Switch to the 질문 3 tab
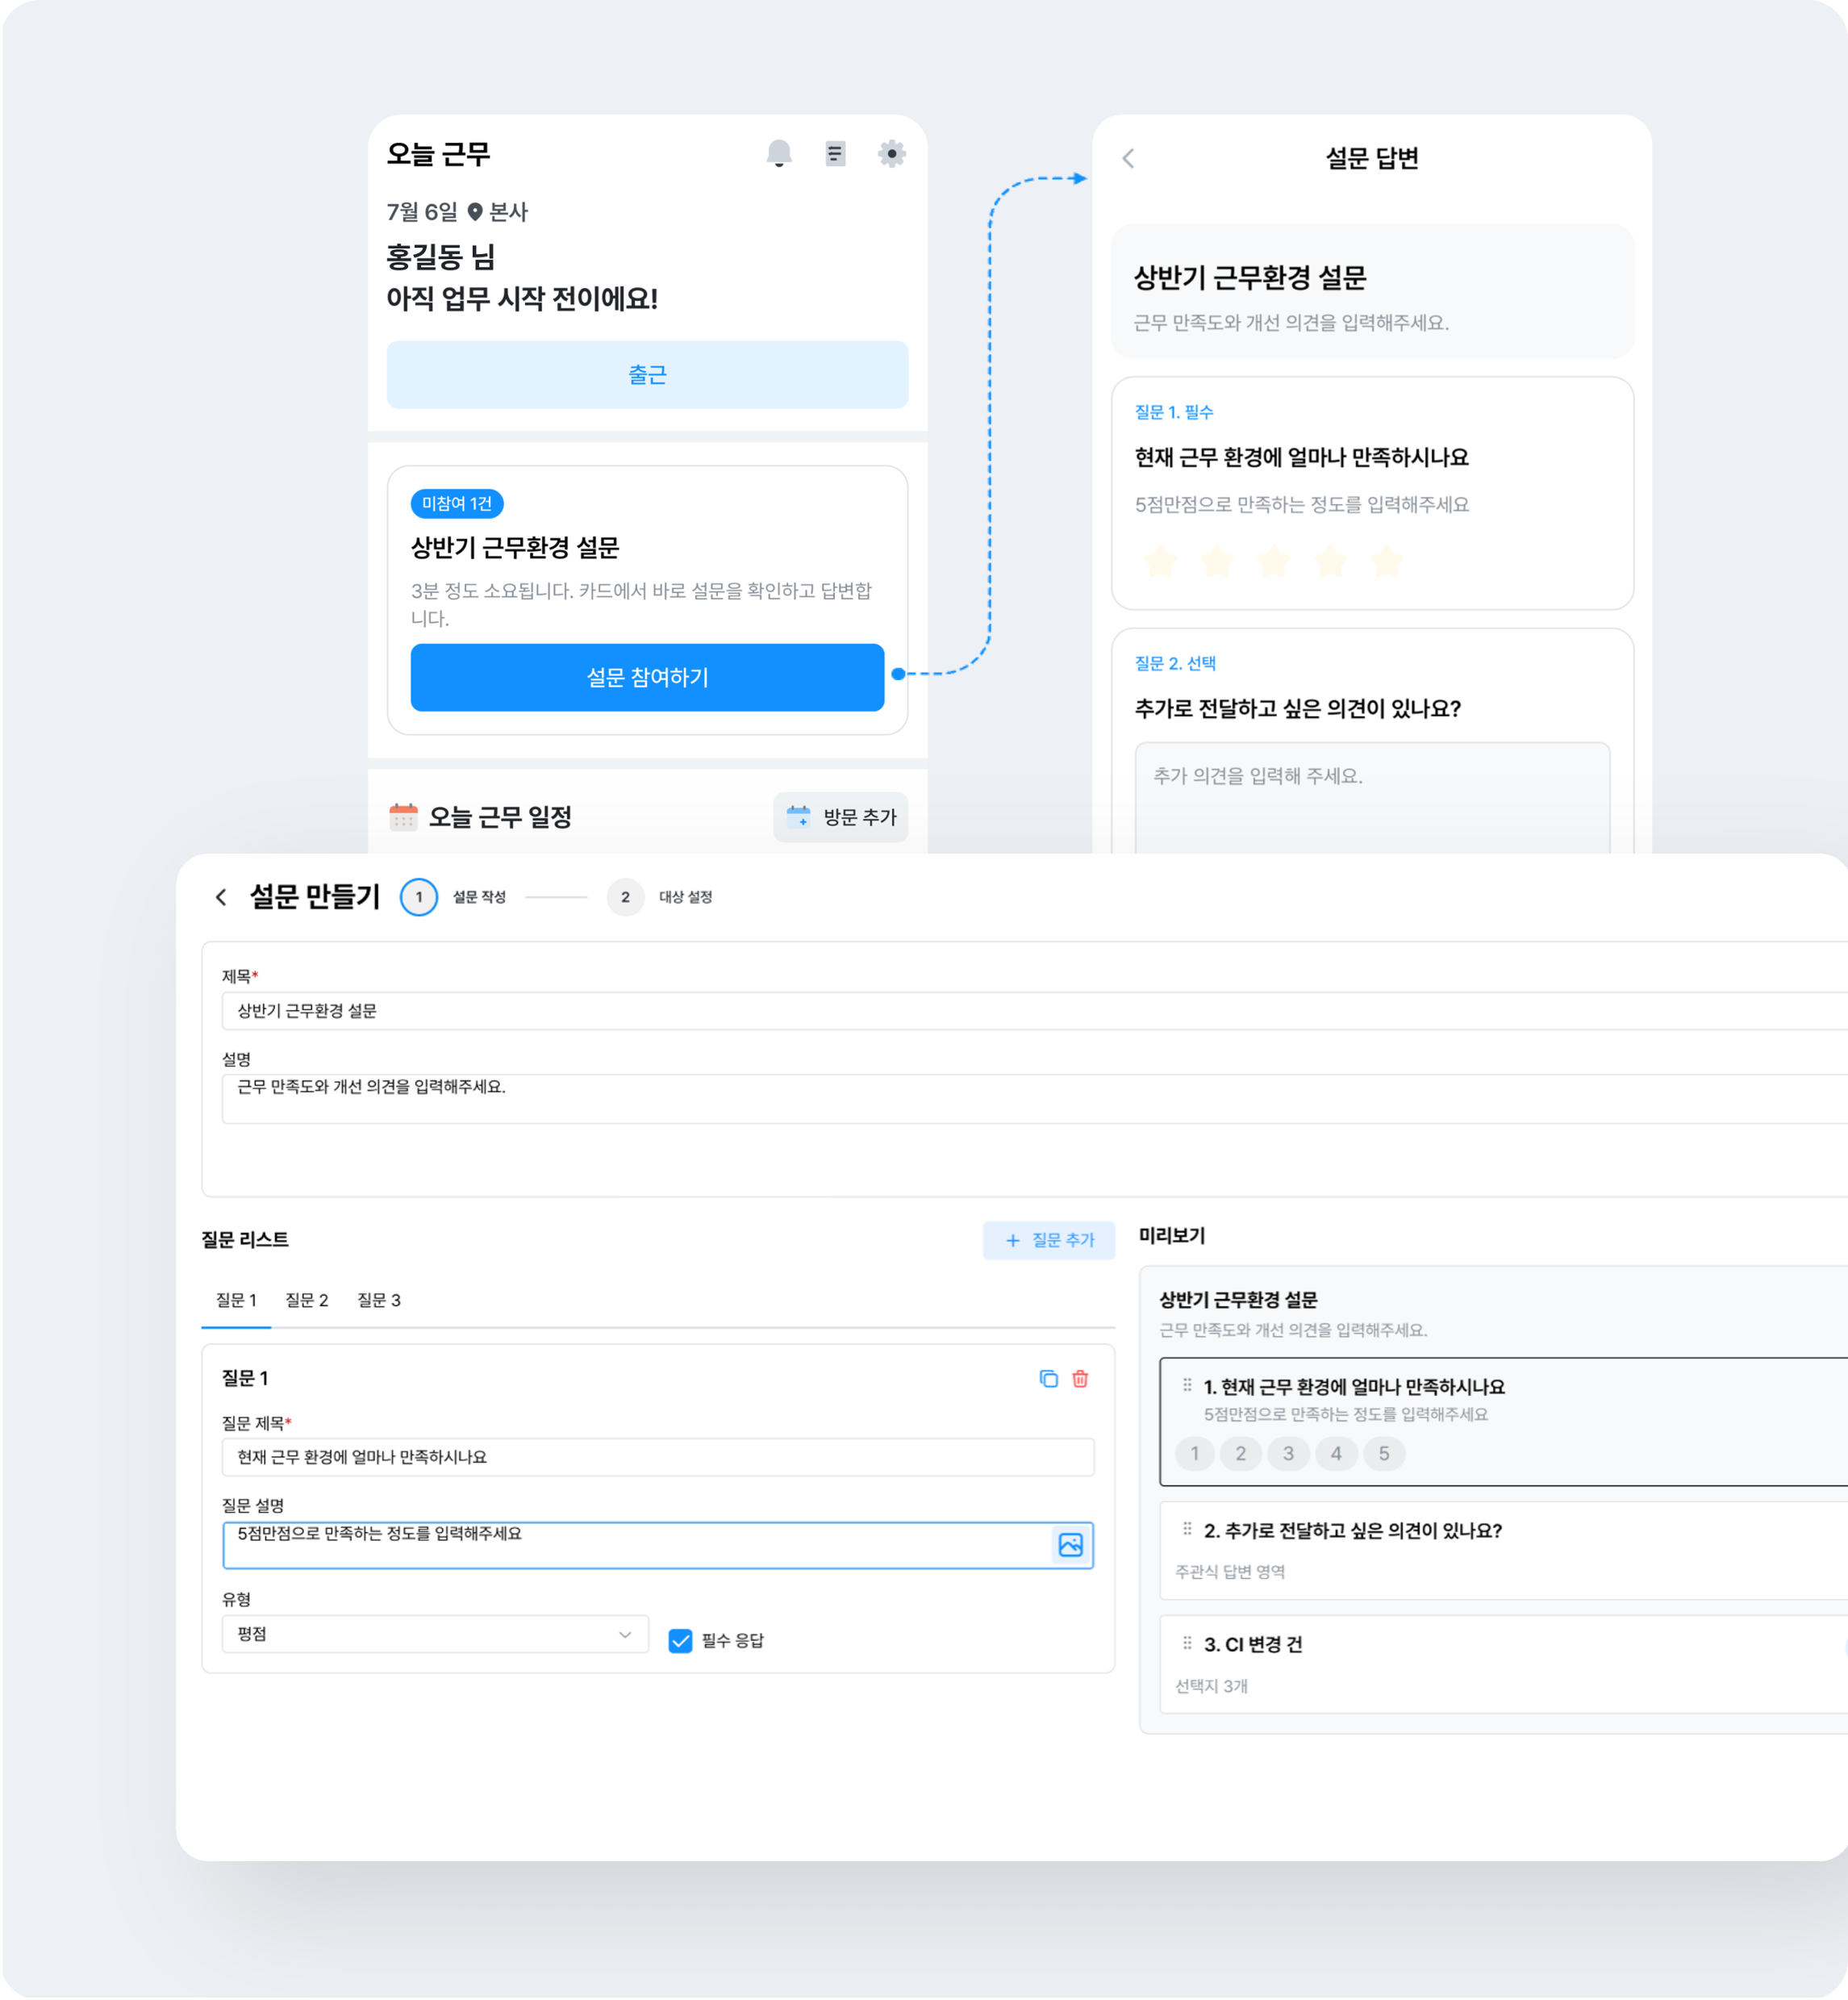 pyautogui.click(x=379, y=1300)
